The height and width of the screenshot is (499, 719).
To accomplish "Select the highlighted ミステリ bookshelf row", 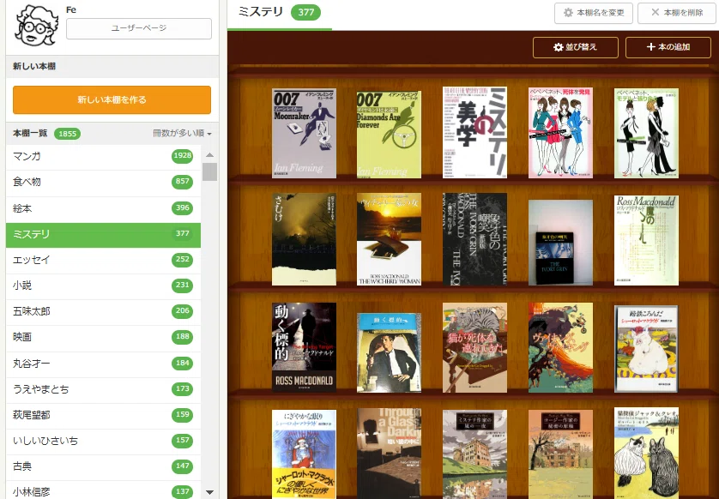I will 103,235.
